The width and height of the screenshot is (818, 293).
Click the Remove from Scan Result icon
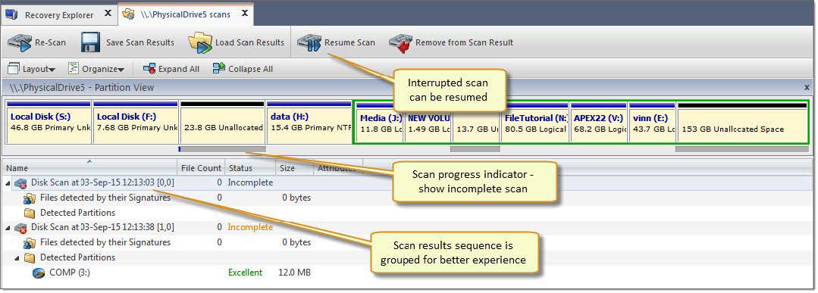(400, 42)
